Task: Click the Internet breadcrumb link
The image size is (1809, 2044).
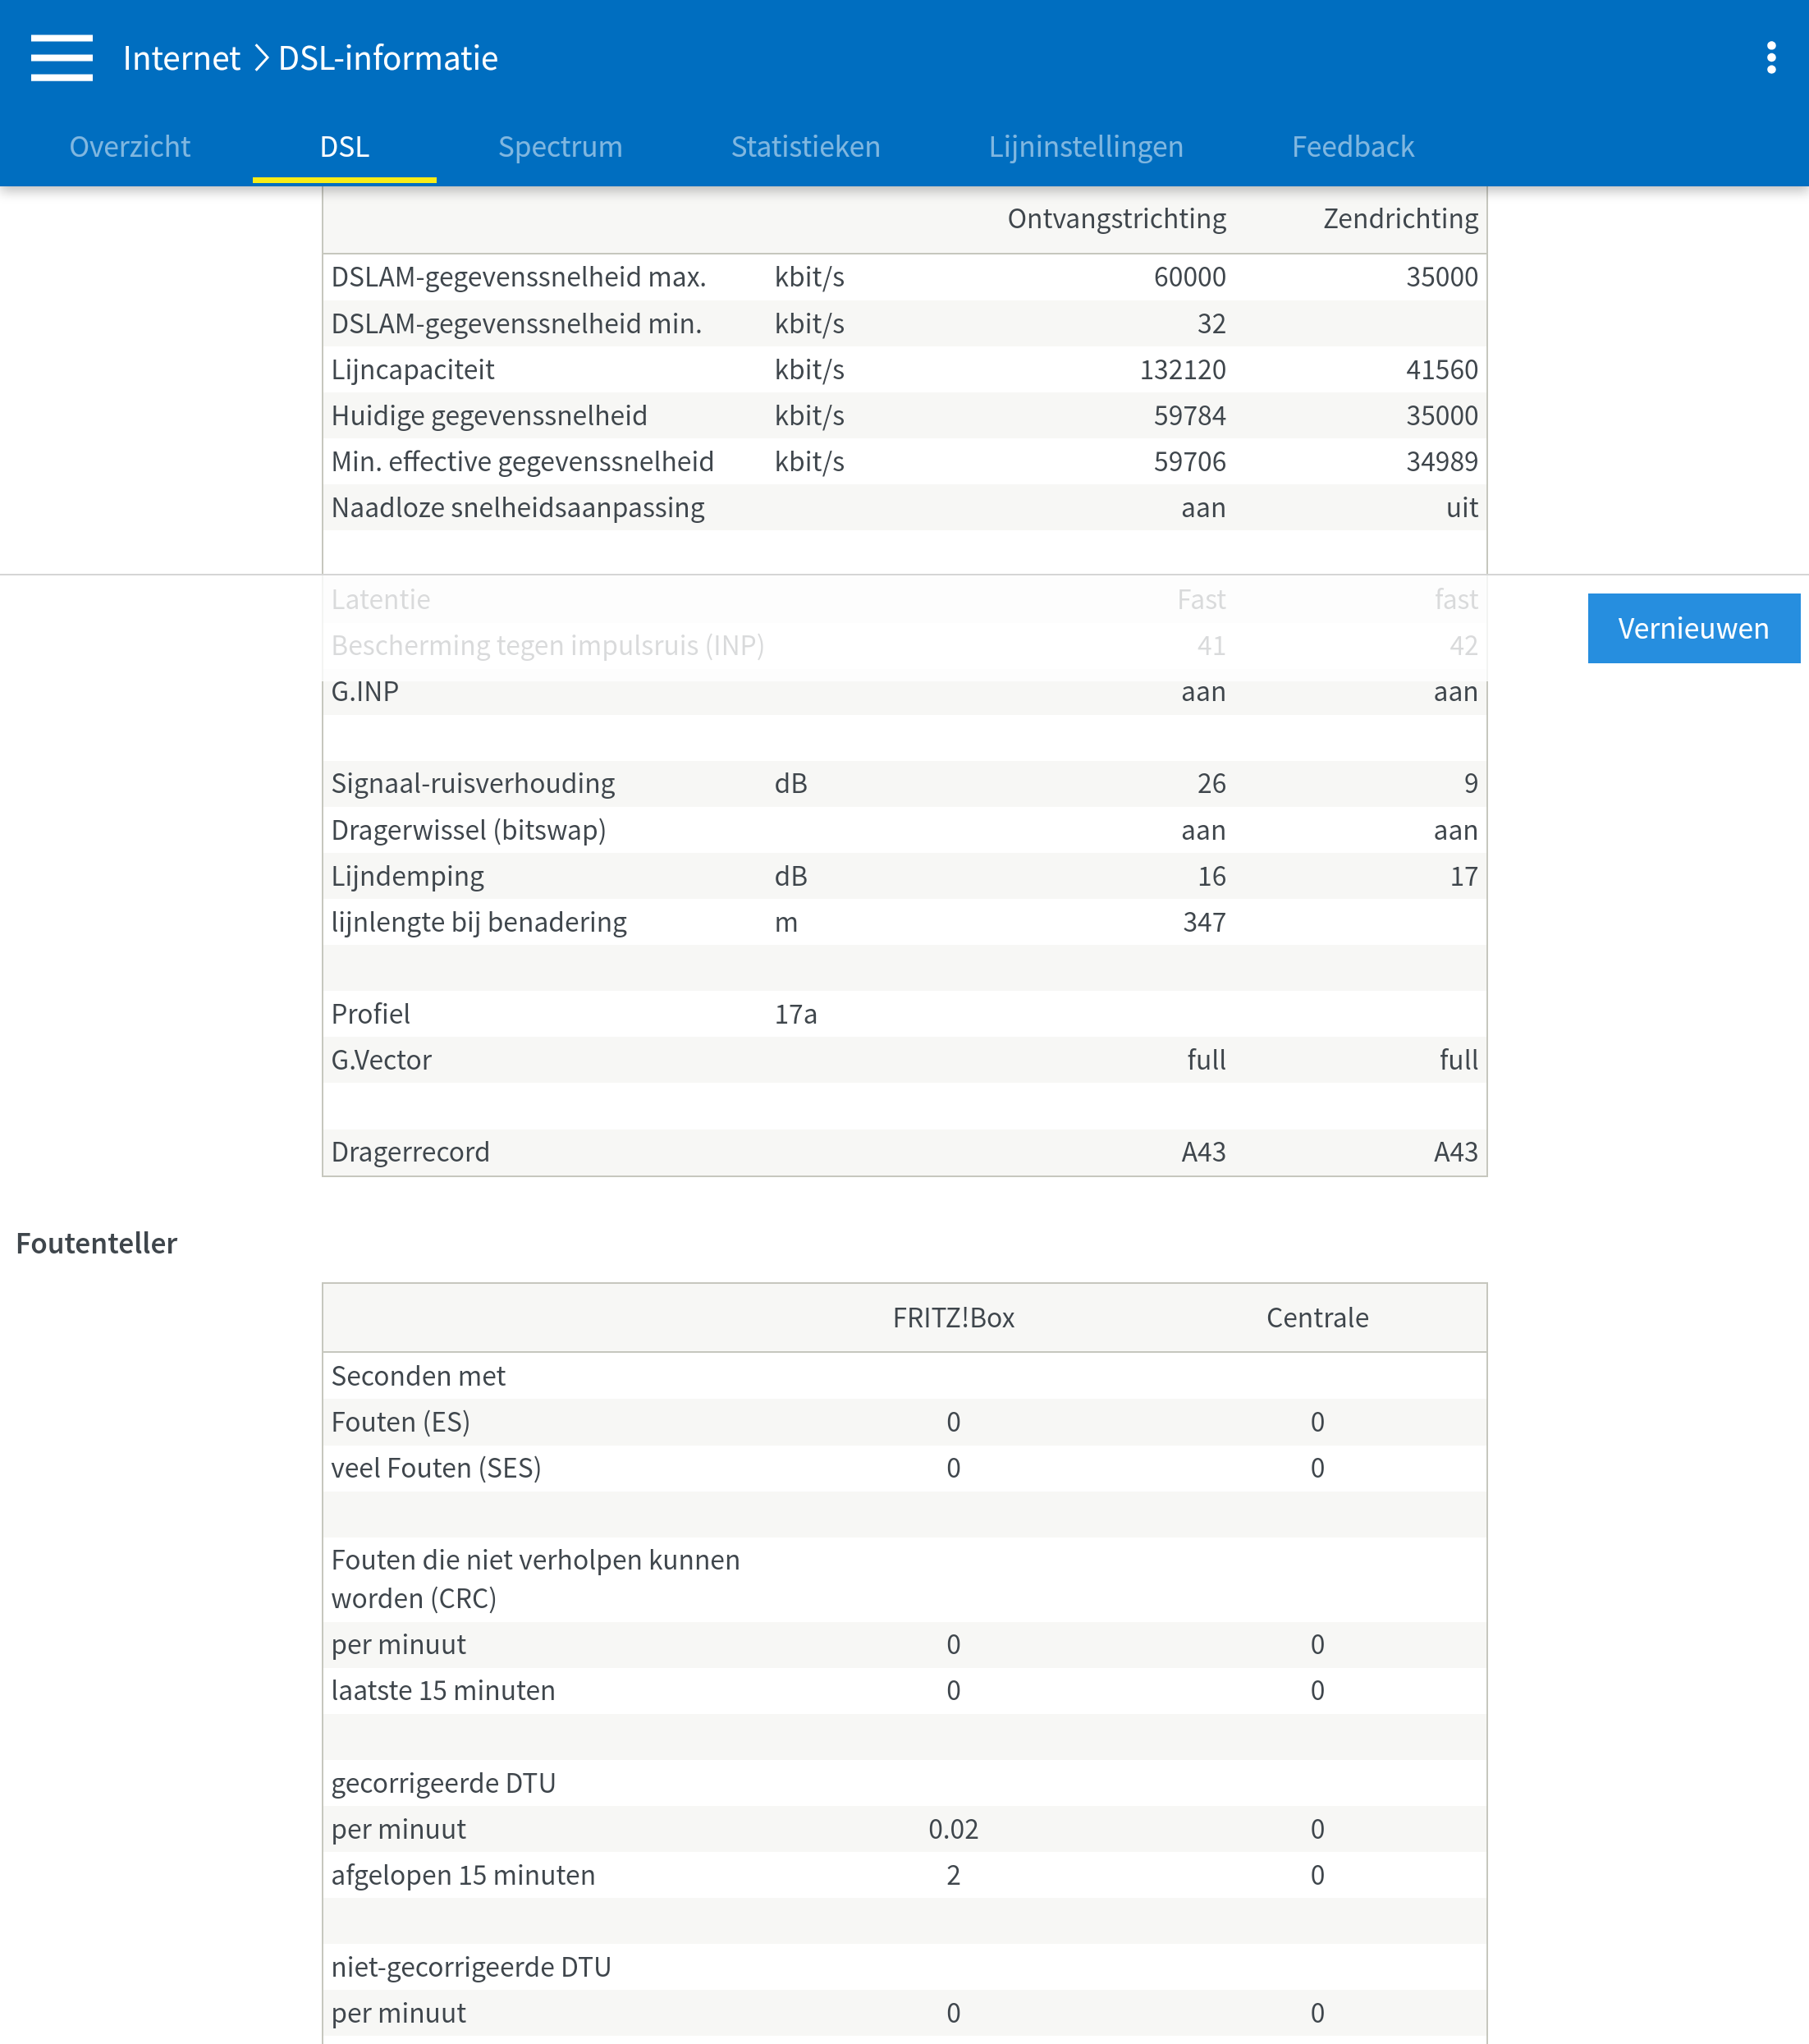Action: (181, 58)
